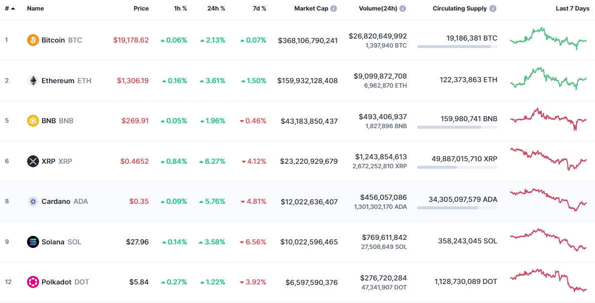The height and width of the screenshot is (303, 595).
Task: Click Solana supply 358,243,045 SOL
Action: click(467, 241)
